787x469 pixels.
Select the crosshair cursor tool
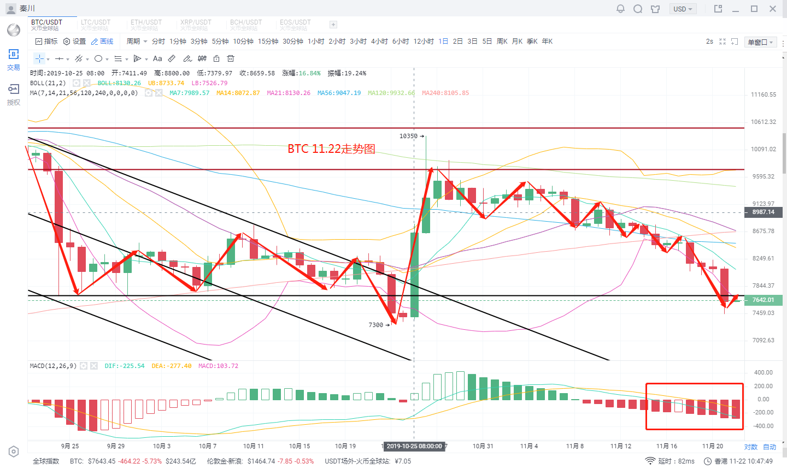click(39, 58)
